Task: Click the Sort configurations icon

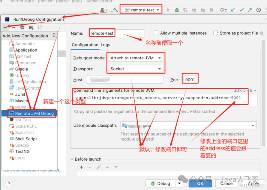Action: coord(40,27)
